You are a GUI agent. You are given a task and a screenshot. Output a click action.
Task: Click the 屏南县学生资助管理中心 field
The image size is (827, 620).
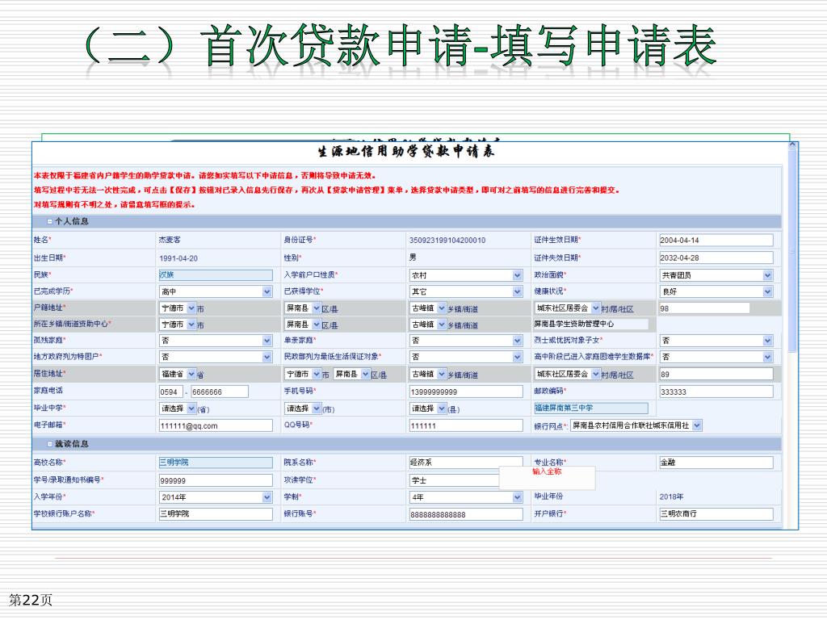[590, 325]
